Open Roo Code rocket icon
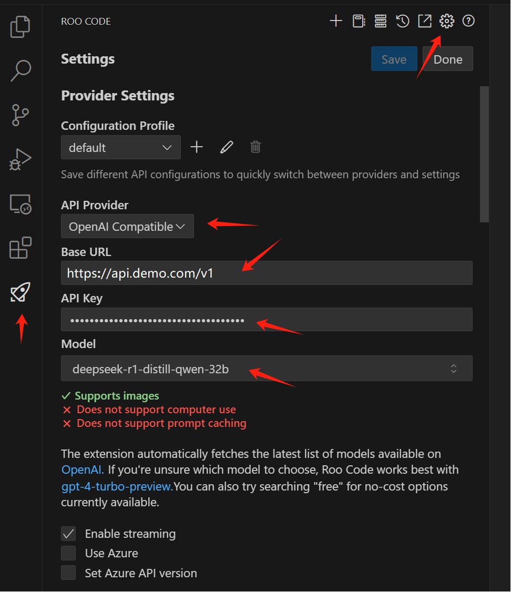The image size is (511, 592). pyautogui.click(x=21, y=292)
